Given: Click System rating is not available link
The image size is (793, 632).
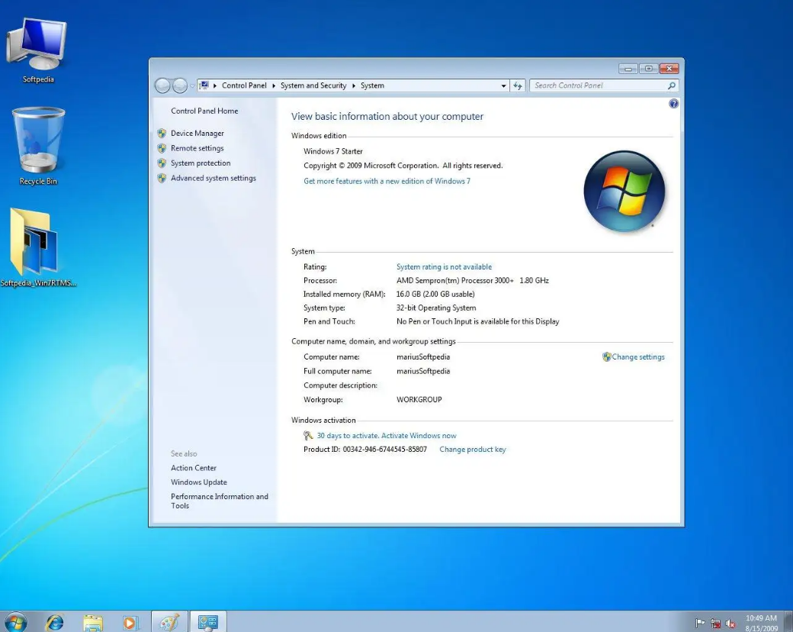Looking at the screenshot, I should [444, 267].
